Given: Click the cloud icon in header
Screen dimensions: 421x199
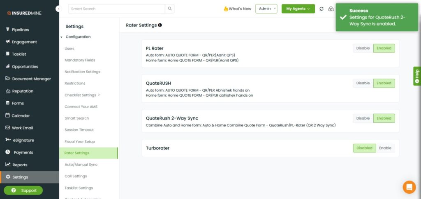Looking at the screenshot, I should (x=331, y=9).
